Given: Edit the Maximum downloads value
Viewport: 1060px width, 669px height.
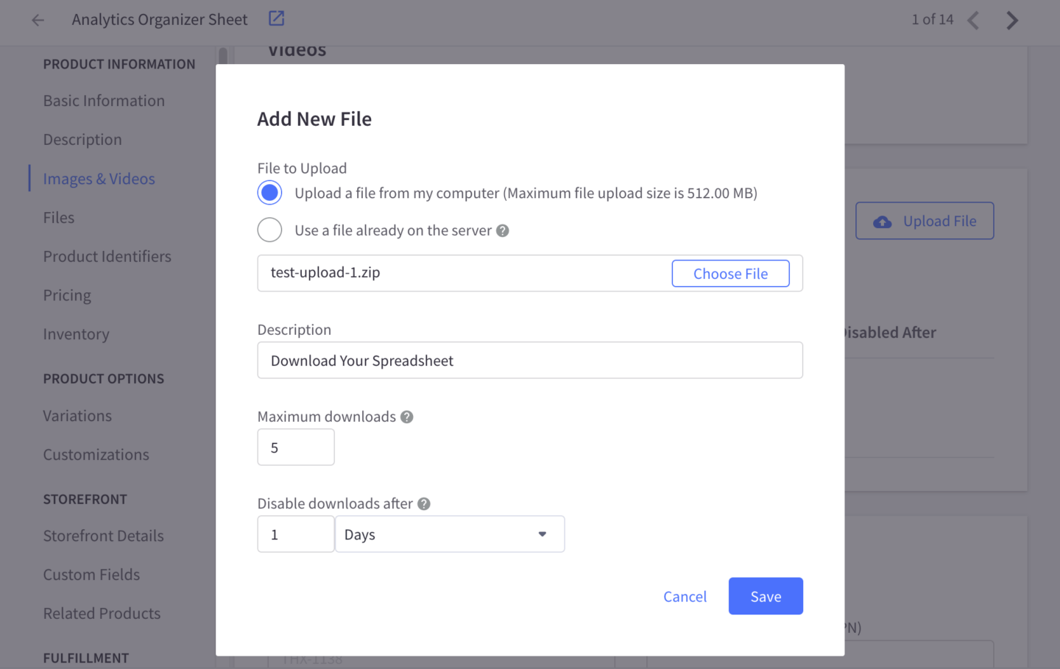Looking at the screenshot, I should 295,447.
